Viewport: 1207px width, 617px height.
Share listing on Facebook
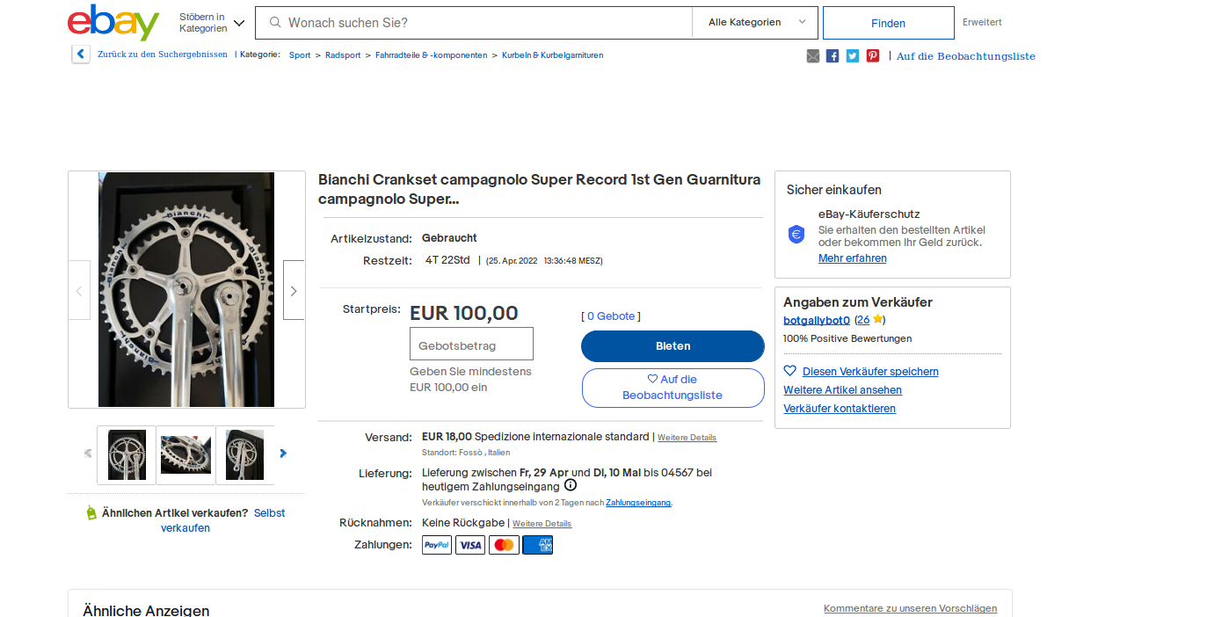click(x=833, y=56)
